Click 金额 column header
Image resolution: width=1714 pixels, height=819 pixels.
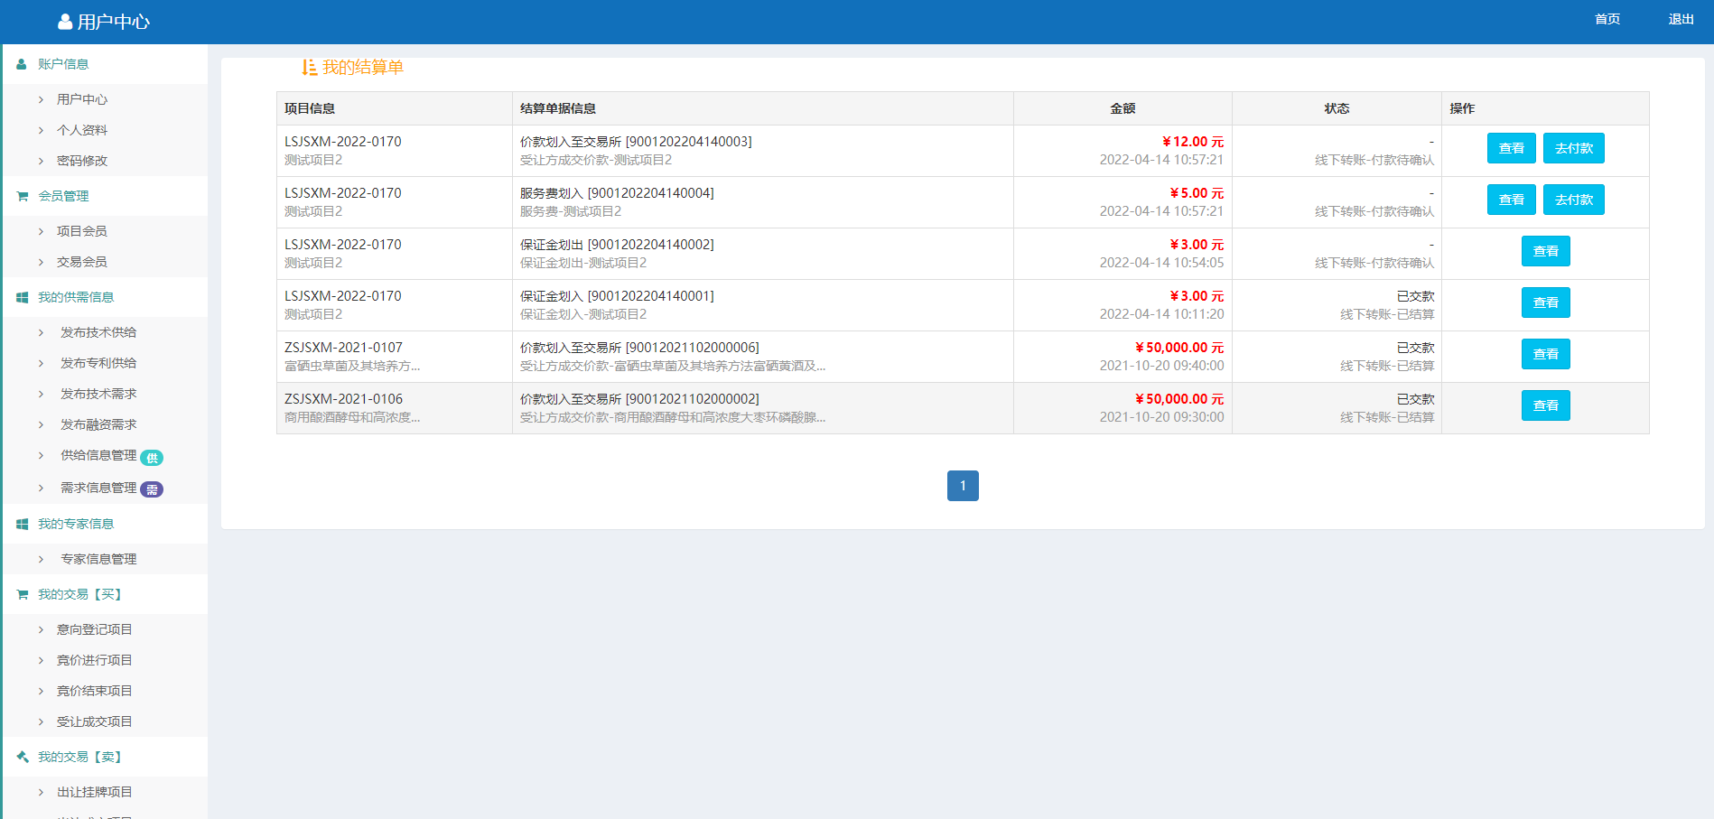1122,108
